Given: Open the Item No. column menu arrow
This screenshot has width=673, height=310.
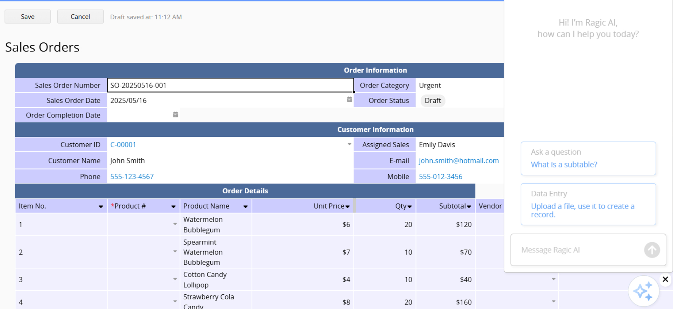Looking at the screenshot, I should coord(101,207).
